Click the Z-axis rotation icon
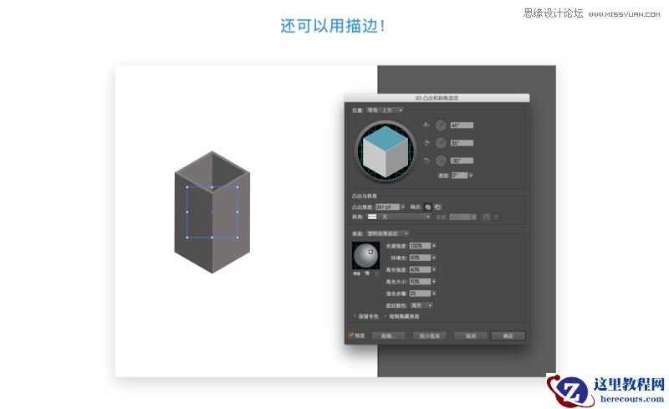 (x=426, y=161)
